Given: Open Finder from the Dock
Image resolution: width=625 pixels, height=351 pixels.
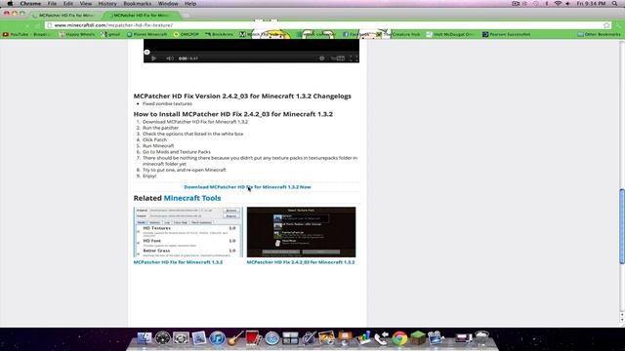Looking at the screenshot, I should tap(145, 338).
